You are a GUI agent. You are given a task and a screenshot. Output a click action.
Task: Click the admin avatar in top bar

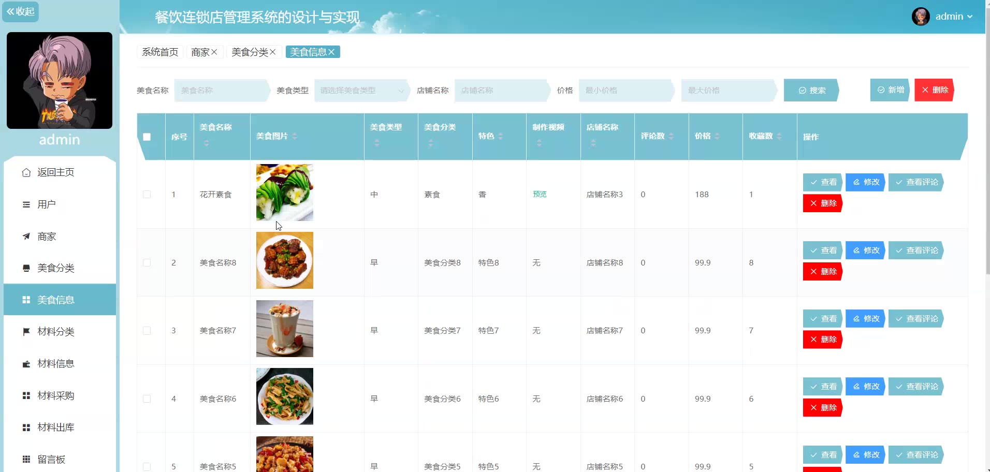(x=921, y=17)
